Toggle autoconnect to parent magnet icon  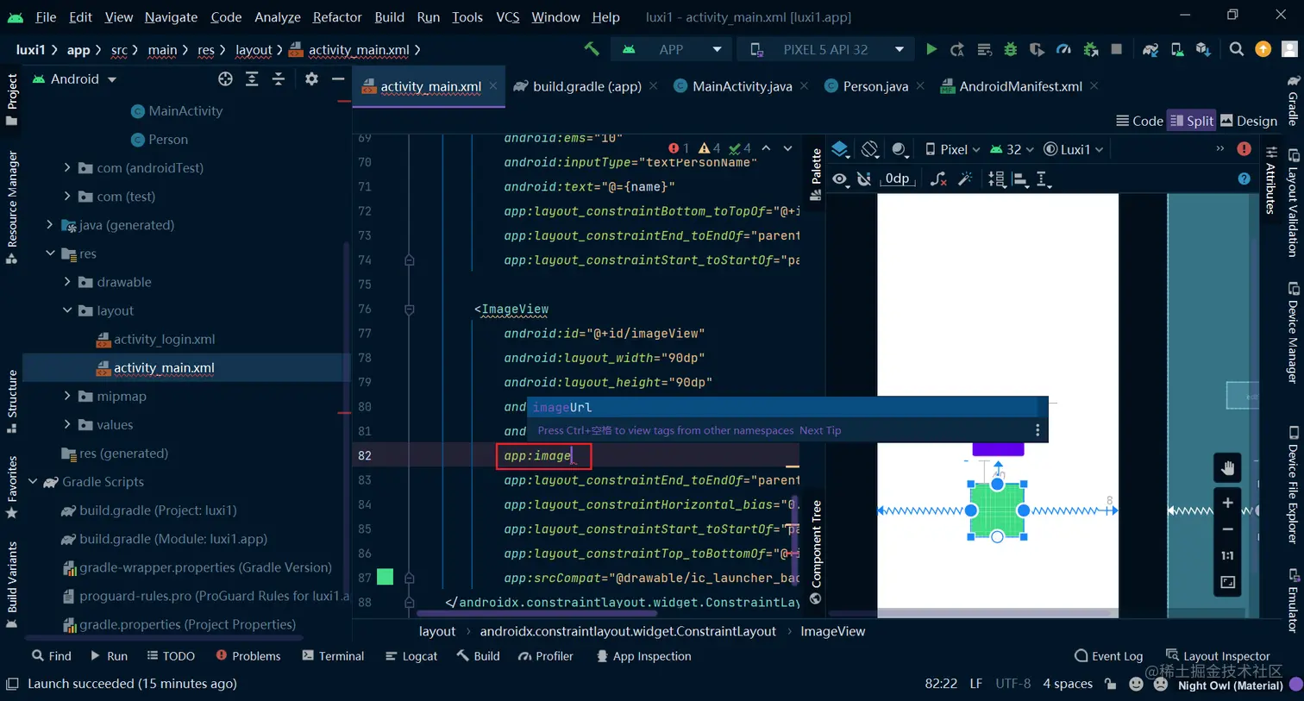pos(864,179)
